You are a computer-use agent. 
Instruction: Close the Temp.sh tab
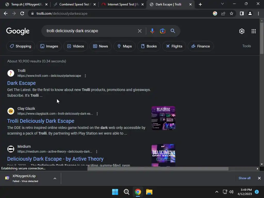pos(46,5)
